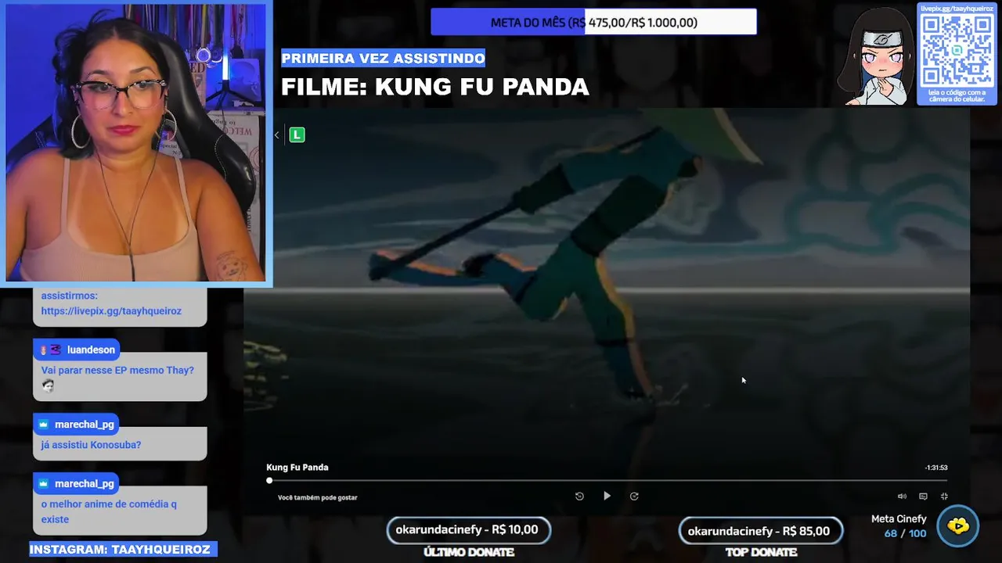1002x563 pixels.
Task: Click the QR code for livepix
Action: tap(957, 51)
